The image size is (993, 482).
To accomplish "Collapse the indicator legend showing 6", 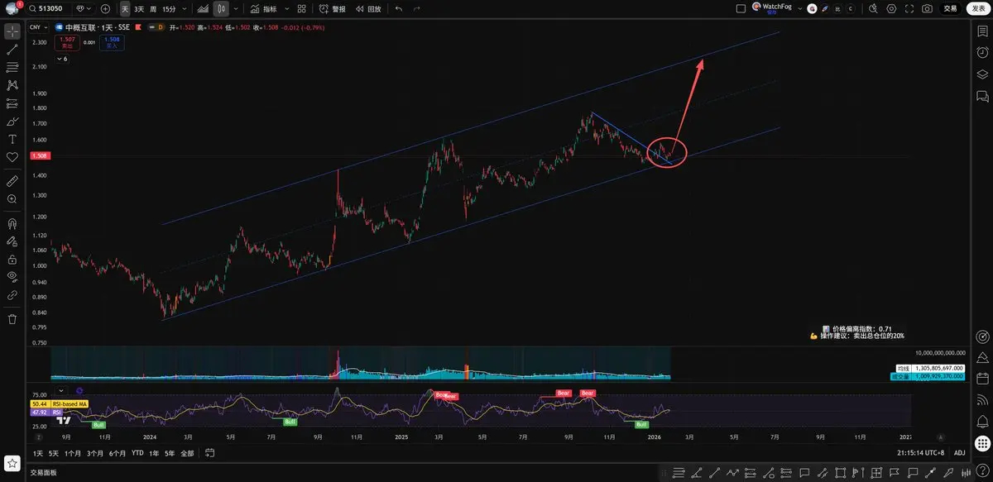I will (x=62, y=59).
